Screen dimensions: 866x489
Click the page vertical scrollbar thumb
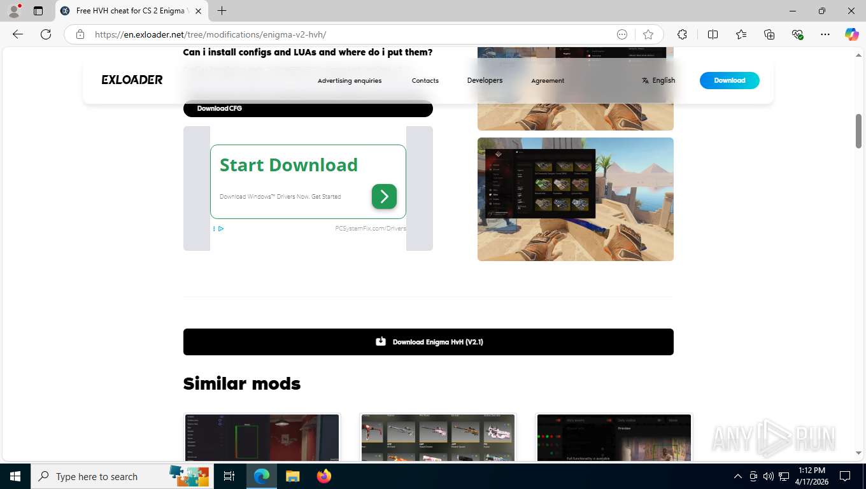(x=858, y=131)
